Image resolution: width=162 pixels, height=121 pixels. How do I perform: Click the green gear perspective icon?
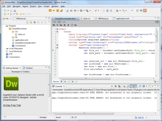(141, 10)
